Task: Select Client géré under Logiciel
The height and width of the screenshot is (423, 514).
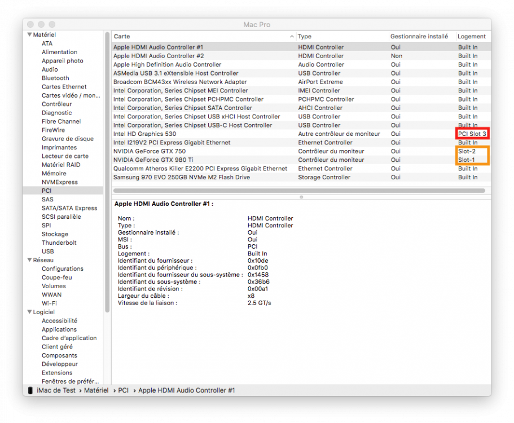Action: coord(57,347)
